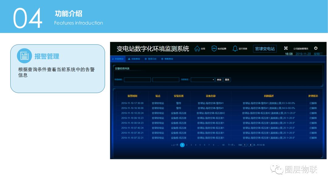
Task: Click the current page number input box
Action: pyautogui.click(x=244, y=145)
